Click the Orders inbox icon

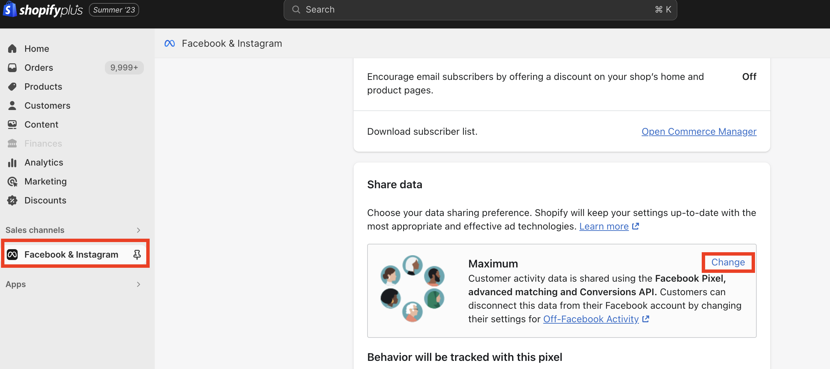12,68
